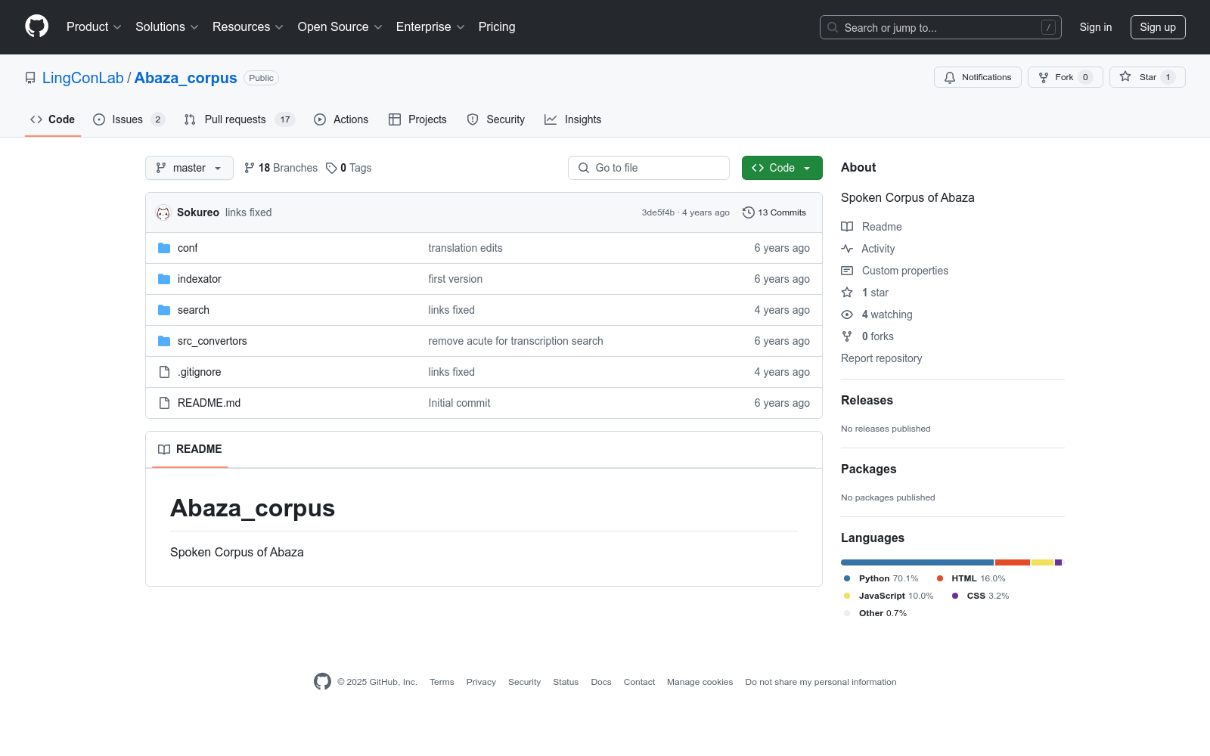The width and height of the screenshot is (1210, 756).
Task: Open the search folder icon
Action: [164, 310]
